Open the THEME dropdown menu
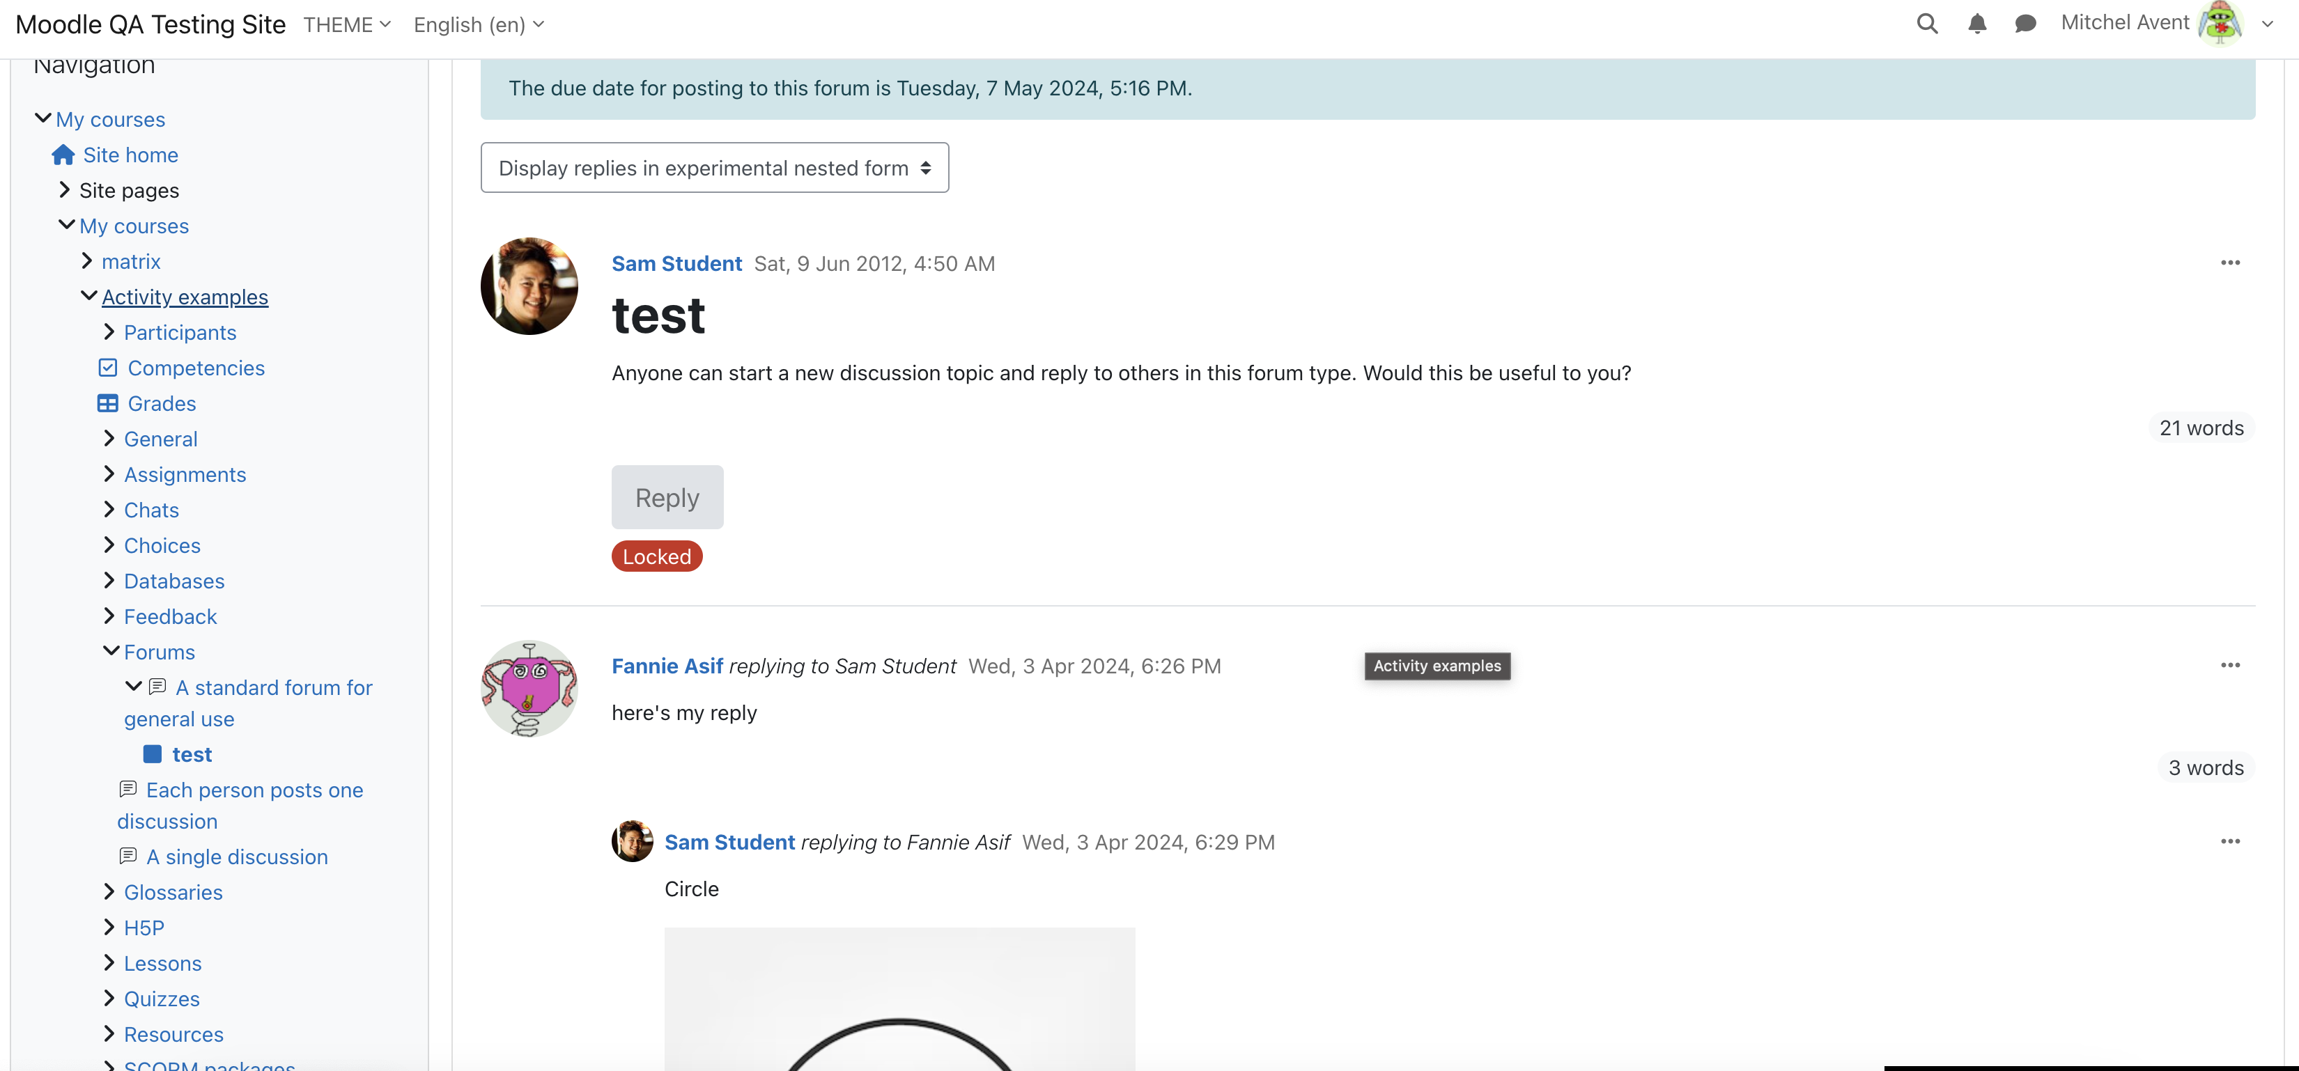This screenshot has width=2299, height=1071. [346, 25]
